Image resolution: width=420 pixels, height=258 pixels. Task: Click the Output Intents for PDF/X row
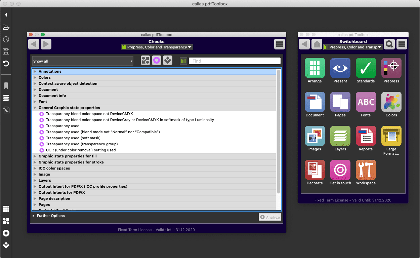click(x=154, y=192)
